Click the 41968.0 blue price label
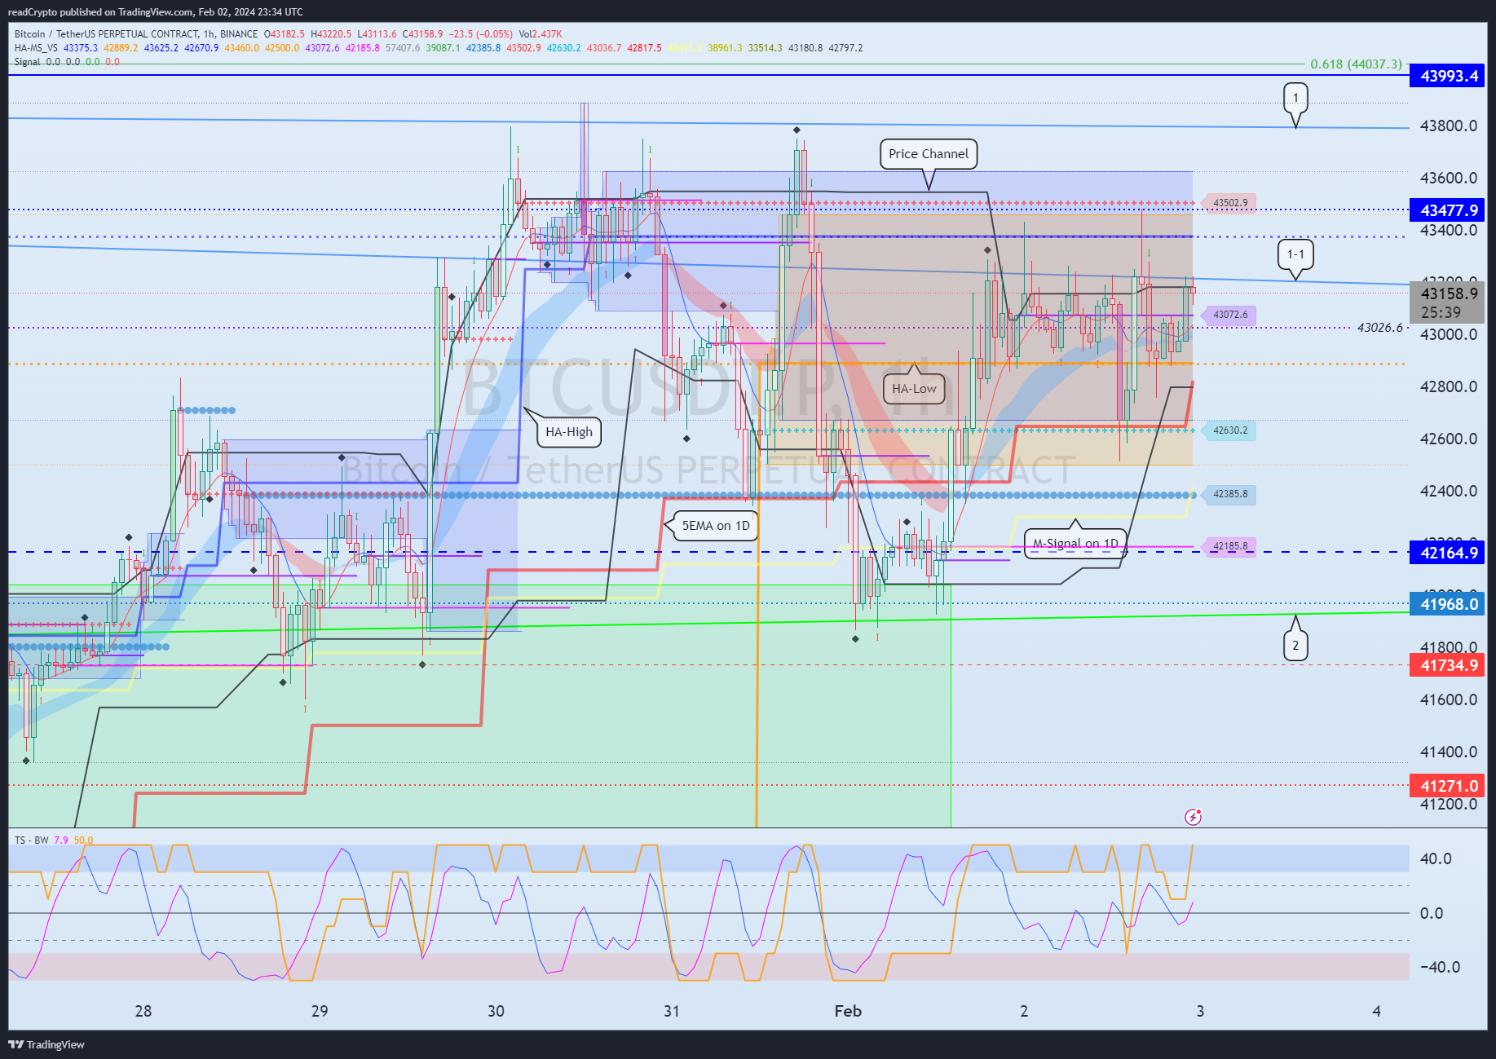Image resolution: width=1496 pixels, height=1059 pixels. coord(1447,604)
